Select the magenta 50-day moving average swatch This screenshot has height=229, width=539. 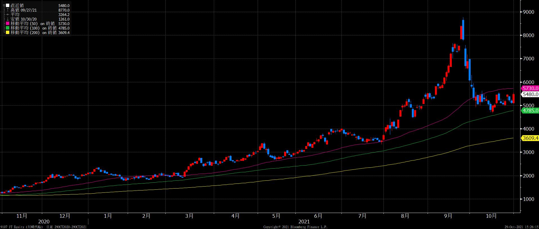coord(8,24)
